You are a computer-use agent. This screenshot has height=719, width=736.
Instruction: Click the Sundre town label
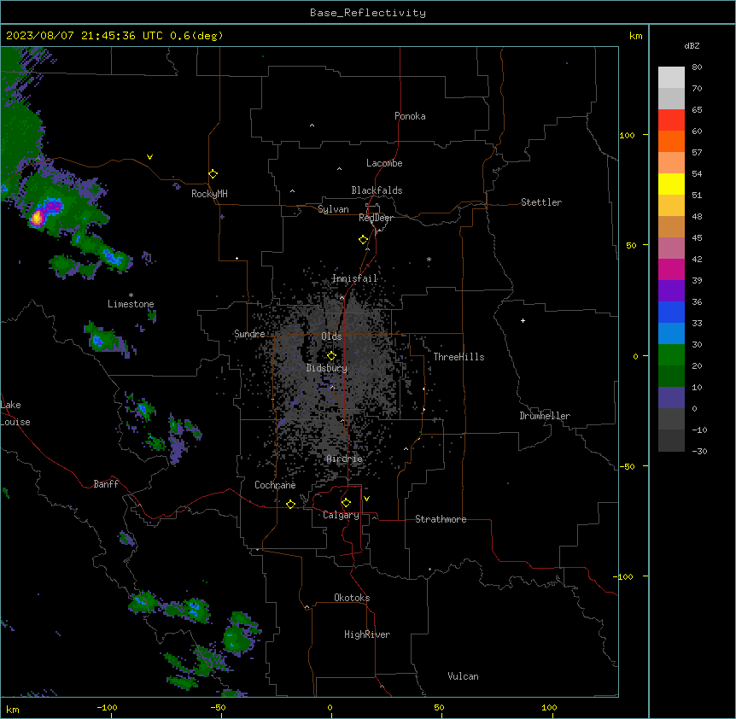pyautogui.click(x=249, y=334)
